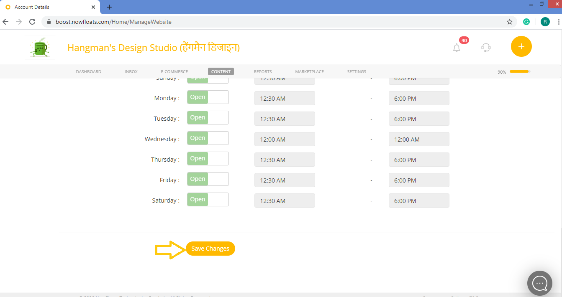Screen dimensions: 562x297
Task: Open Saturday closing time field
Action: click(419, 201)
